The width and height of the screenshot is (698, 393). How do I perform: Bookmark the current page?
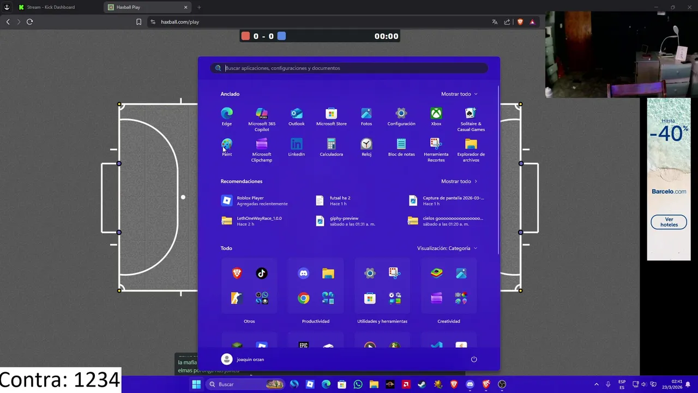(139, 22)
